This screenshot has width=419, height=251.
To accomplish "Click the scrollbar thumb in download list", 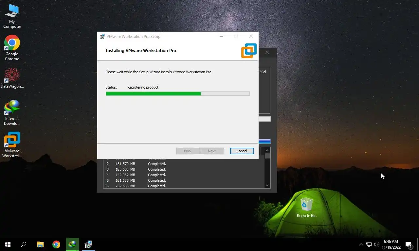I will click(267, 156).
